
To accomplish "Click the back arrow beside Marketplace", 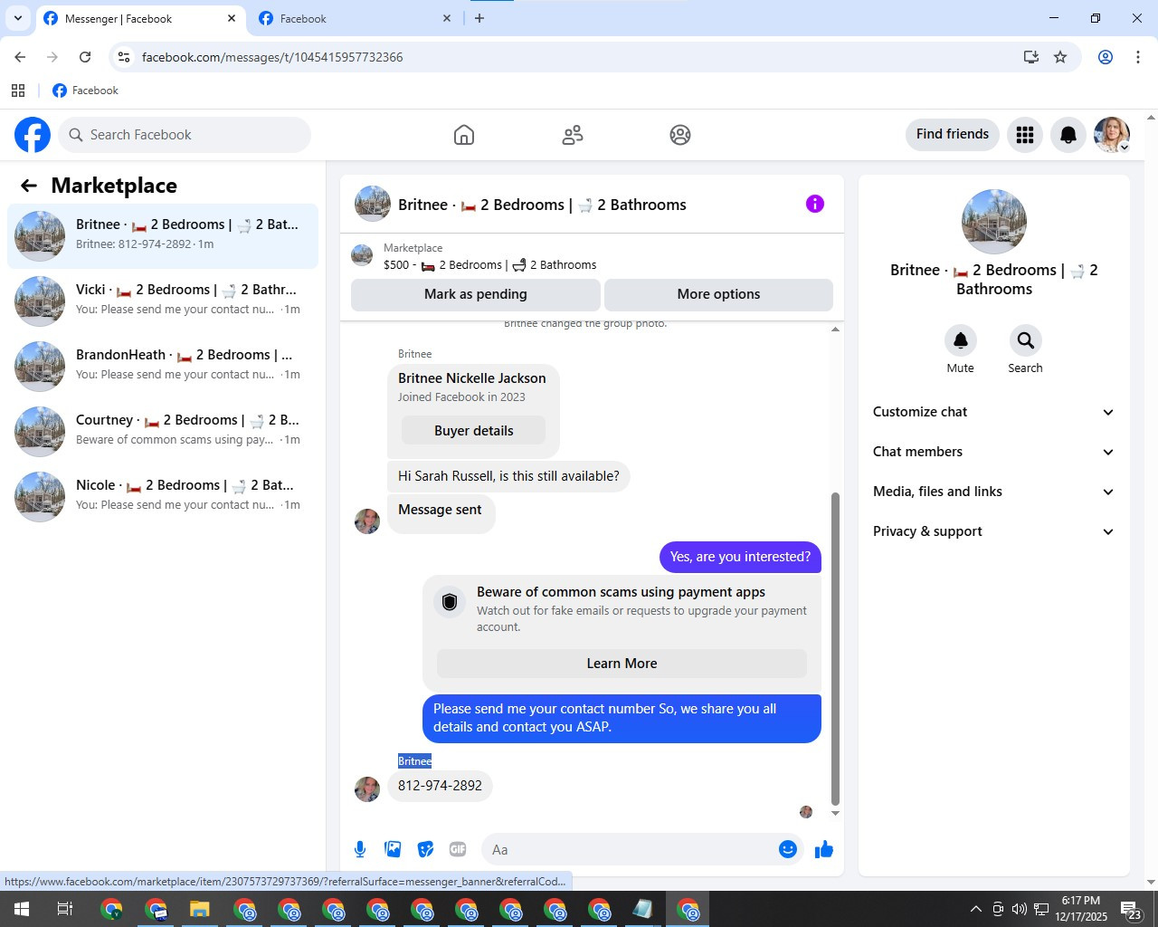I will click(x=29, y=186).
